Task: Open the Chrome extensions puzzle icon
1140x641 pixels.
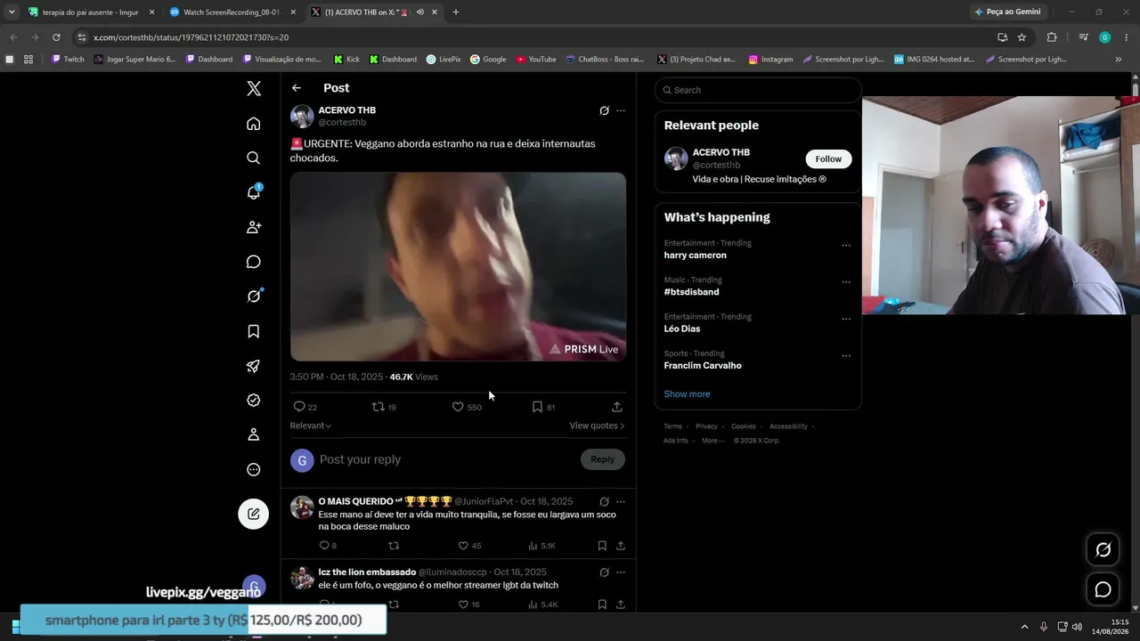Action: coord(1052,37)
